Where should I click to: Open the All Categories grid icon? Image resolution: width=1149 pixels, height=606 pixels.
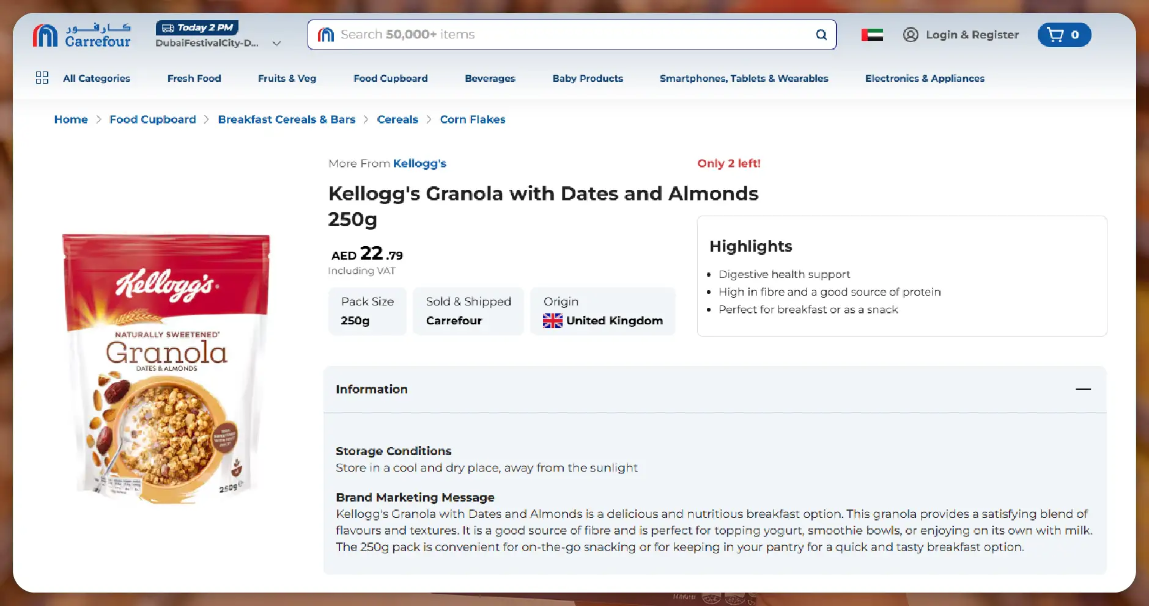(42, 78)
